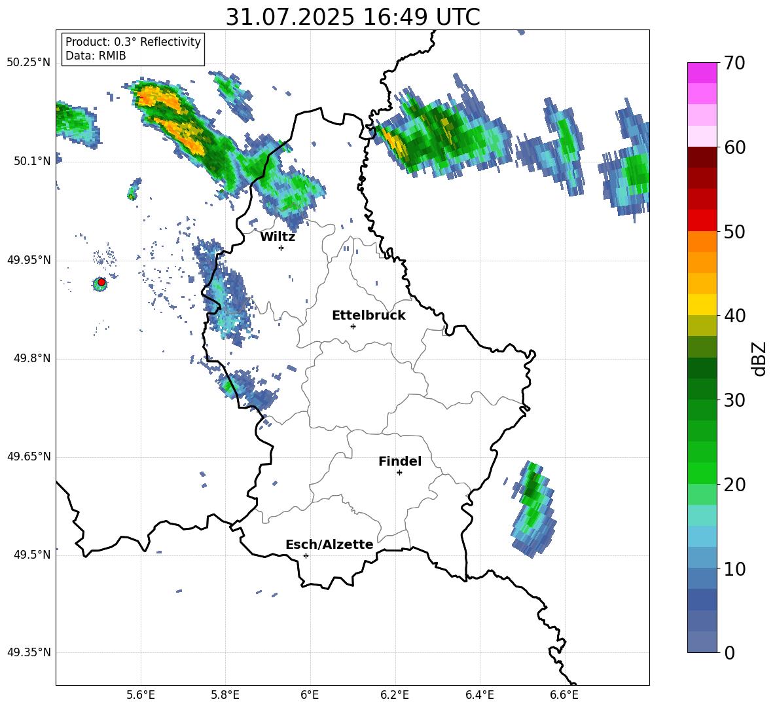Click the 49.8°N latitude label

[x=32, y=358]
